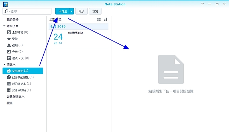This screenshot has height=132, width=229.
Task: Open 我的筆記本 (1) notebook icon
Action: coord(9,84)
